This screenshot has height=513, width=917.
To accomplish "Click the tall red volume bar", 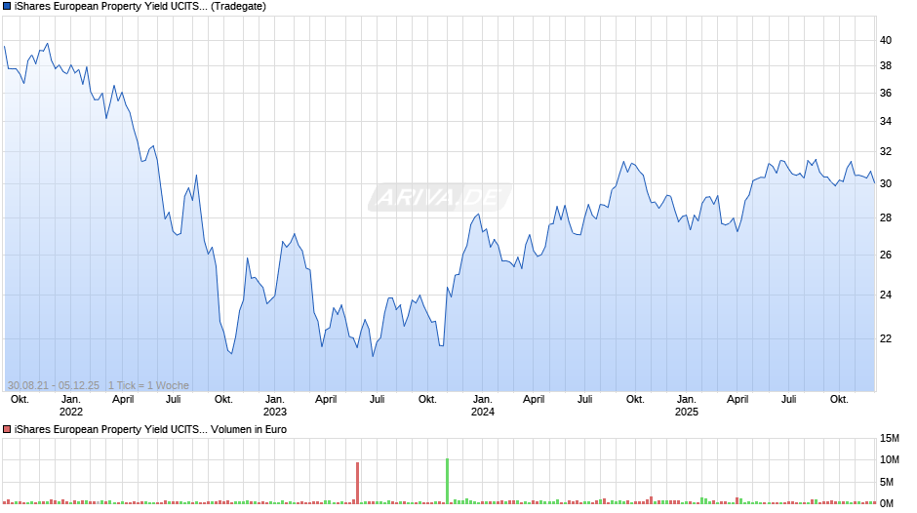I will (357, 483).
